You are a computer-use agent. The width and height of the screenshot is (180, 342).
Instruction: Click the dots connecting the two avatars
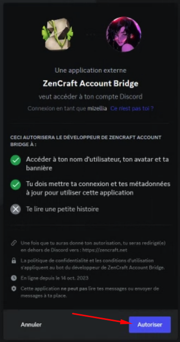pos(90,34)
